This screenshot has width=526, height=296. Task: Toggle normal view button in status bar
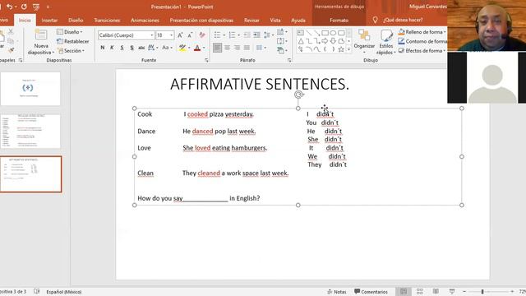404,291
